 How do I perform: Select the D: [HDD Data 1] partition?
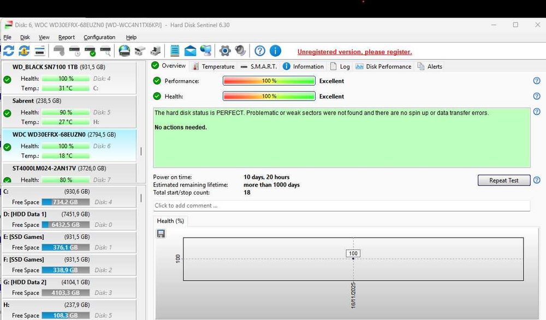coord(69,220)
